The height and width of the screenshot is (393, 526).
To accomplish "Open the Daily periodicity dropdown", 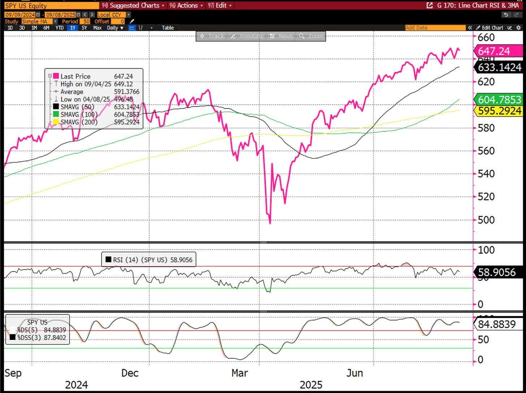I will point(115,28).
